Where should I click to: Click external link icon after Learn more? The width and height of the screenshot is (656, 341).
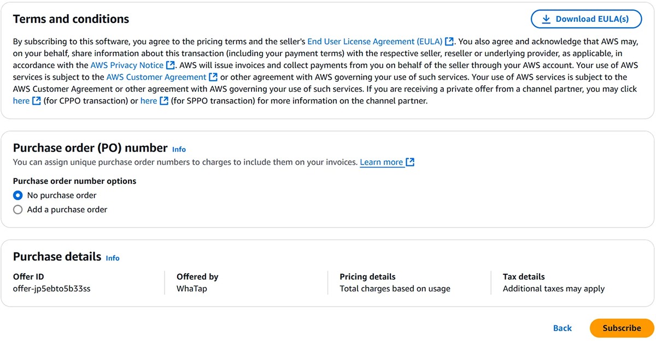[x=410, y=162]
